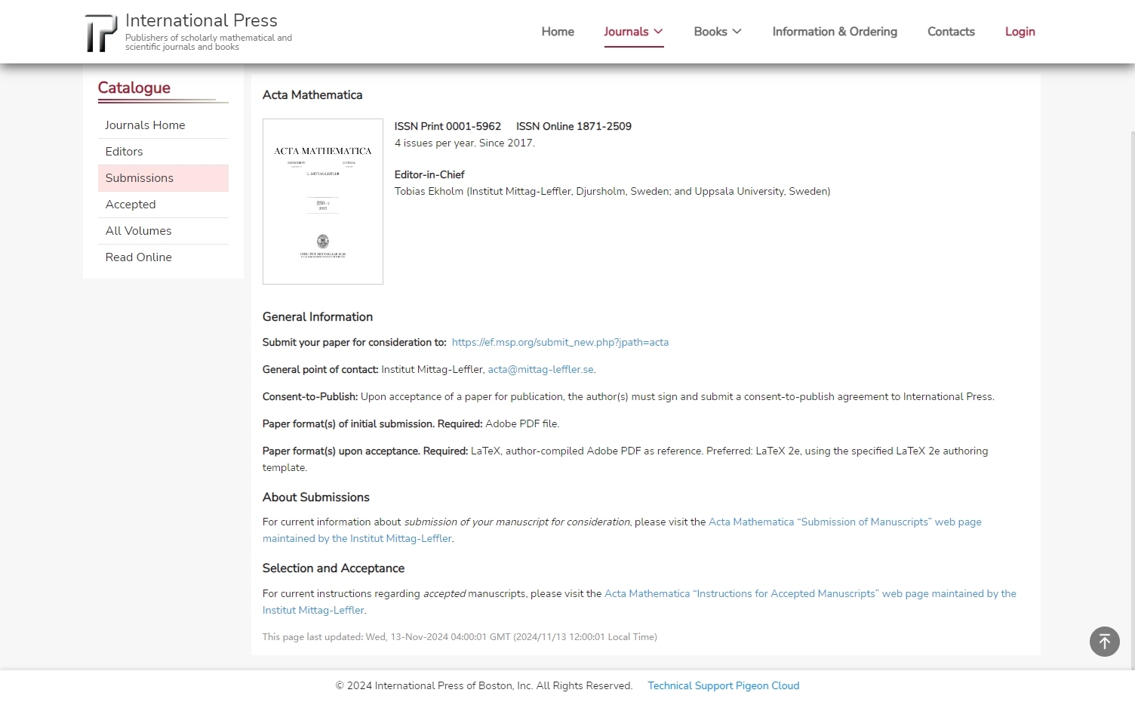
Task: Click the ISSN Online 1871-2509 text
Action: (x=574, y=126)
